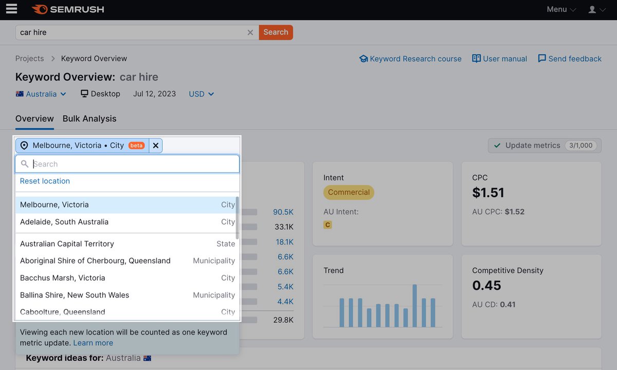Open the user account icon

[x=596, y=9]
